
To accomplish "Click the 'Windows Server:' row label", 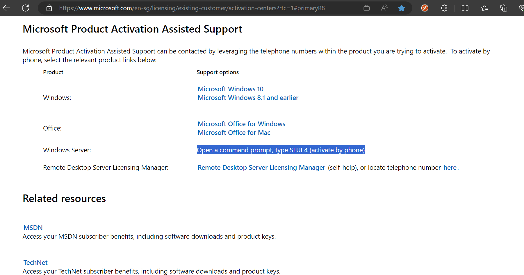I will coord(67,150).
